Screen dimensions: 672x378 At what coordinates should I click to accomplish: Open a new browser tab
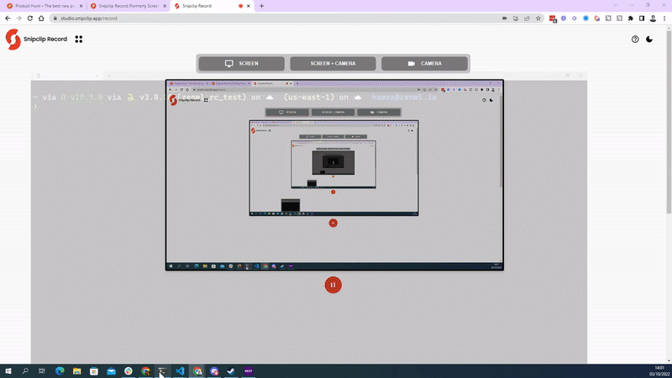(x=261, y=6)
